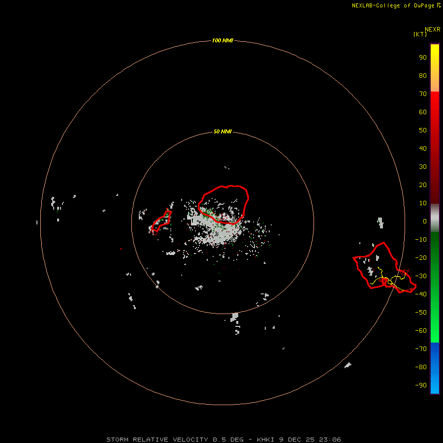Click the 50 NMI range ring label

coord(222,131)
